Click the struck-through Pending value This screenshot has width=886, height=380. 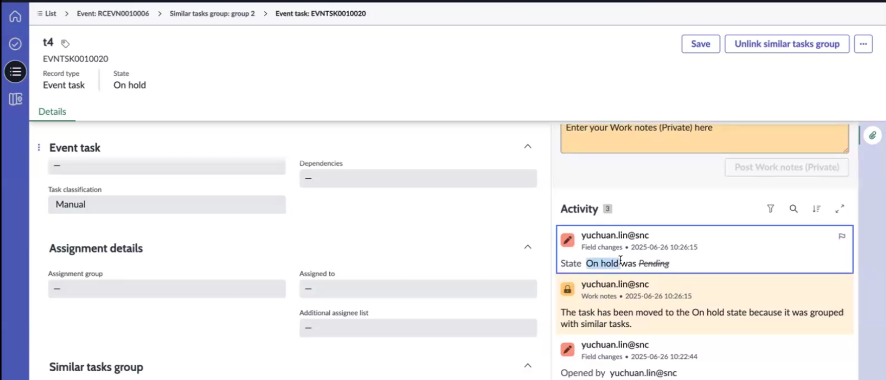pos(653,263)
